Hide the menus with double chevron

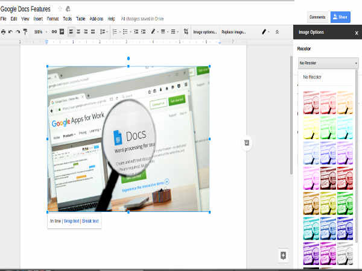coord(277,31)
